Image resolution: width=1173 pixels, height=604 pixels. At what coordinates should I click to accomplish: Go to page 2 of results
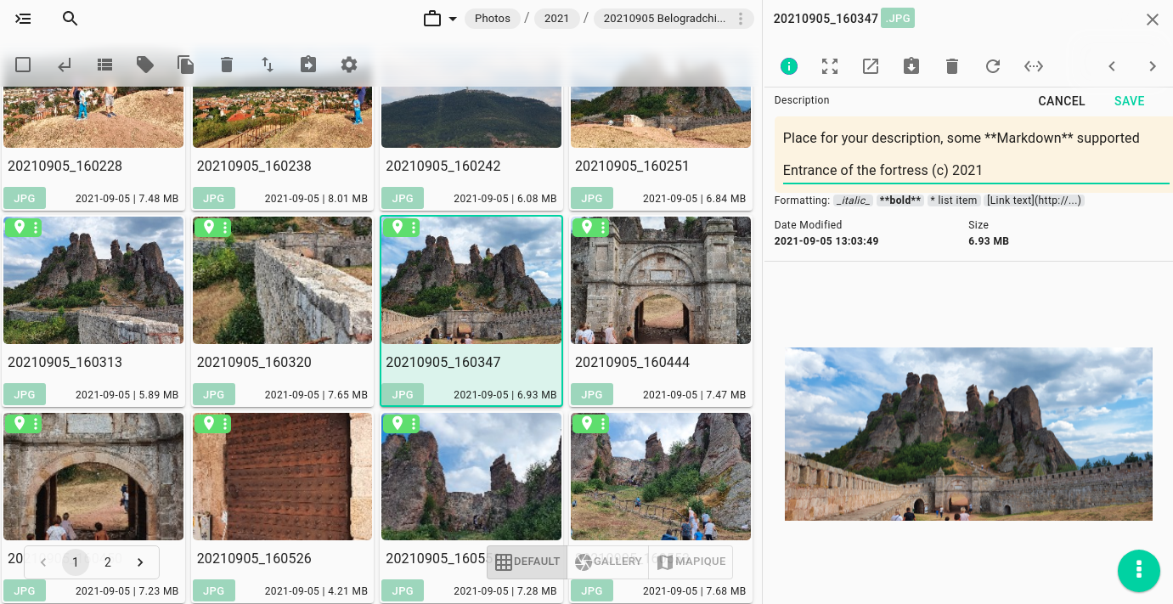[x=108, y=562]
